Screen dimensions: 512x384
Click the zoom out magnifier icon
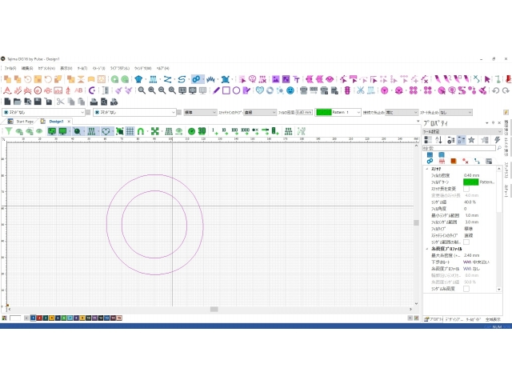(162, 90)
